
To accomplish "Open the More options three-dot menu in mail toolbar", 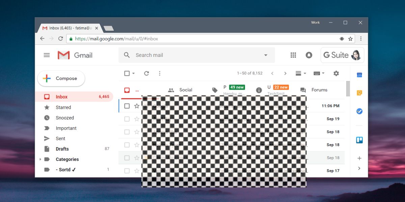I will tap(160, 73).
